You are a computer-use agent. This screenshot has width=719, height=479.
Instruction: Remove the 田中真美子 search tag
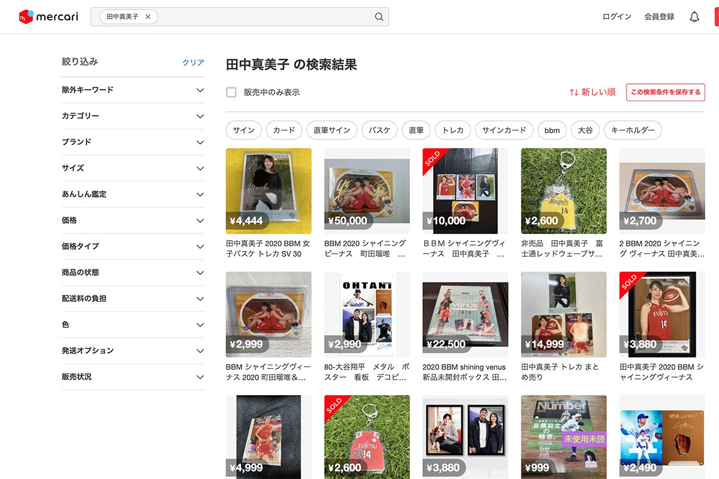click(x=148, y=17)
